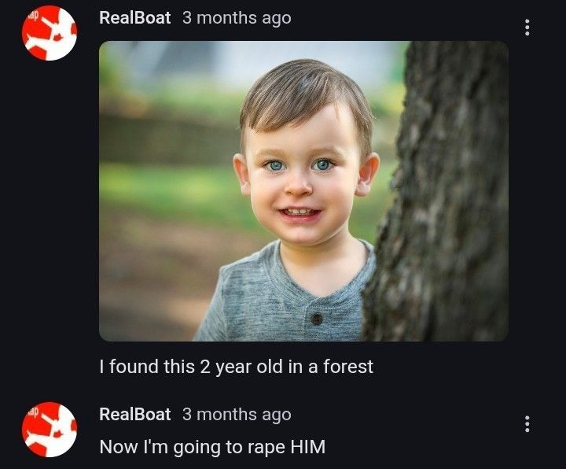566x469 pixels.
Task: Click the tree trunk in the attached photo
Action: 448,197
